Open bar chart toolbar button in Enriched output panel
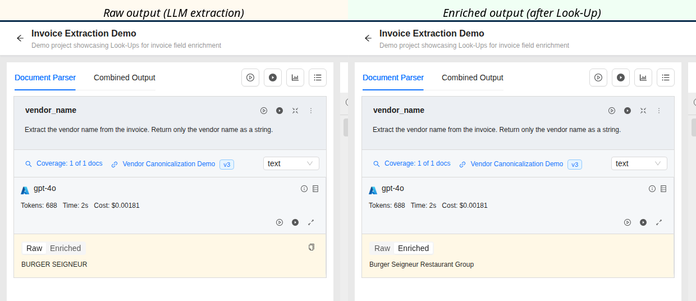 coord(643,77)
